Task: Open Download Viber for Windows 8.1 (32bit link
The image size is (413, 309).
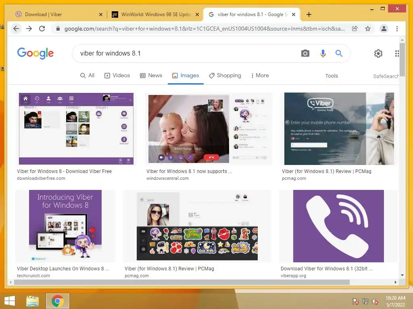Action: tap(327, 268)
